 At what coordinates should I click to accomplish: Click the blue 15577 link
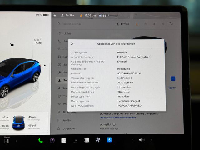172,88
